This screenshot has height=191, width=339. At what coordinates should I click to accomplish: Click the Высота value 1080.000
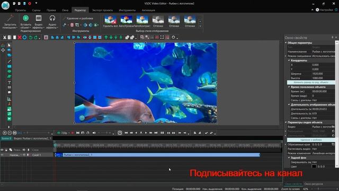tap(323, 78)
